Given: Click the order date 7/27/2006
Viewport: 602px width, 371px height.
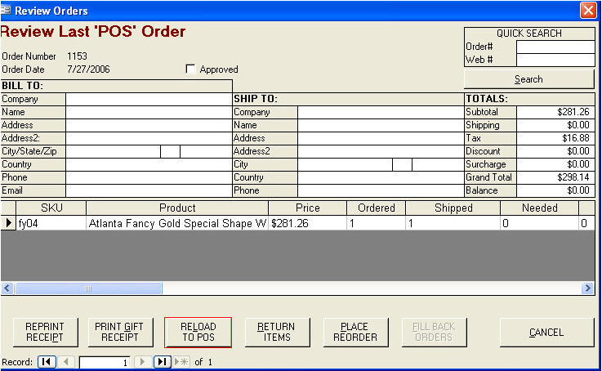Looking at the screenshot, I should (x=88, y=69).
